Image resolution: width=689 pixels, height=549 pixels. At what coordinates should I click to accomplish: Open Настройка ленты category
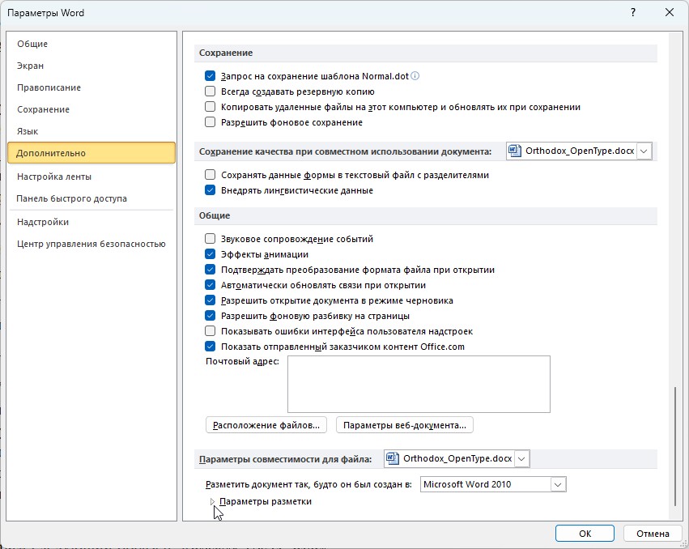pos(53,177)
